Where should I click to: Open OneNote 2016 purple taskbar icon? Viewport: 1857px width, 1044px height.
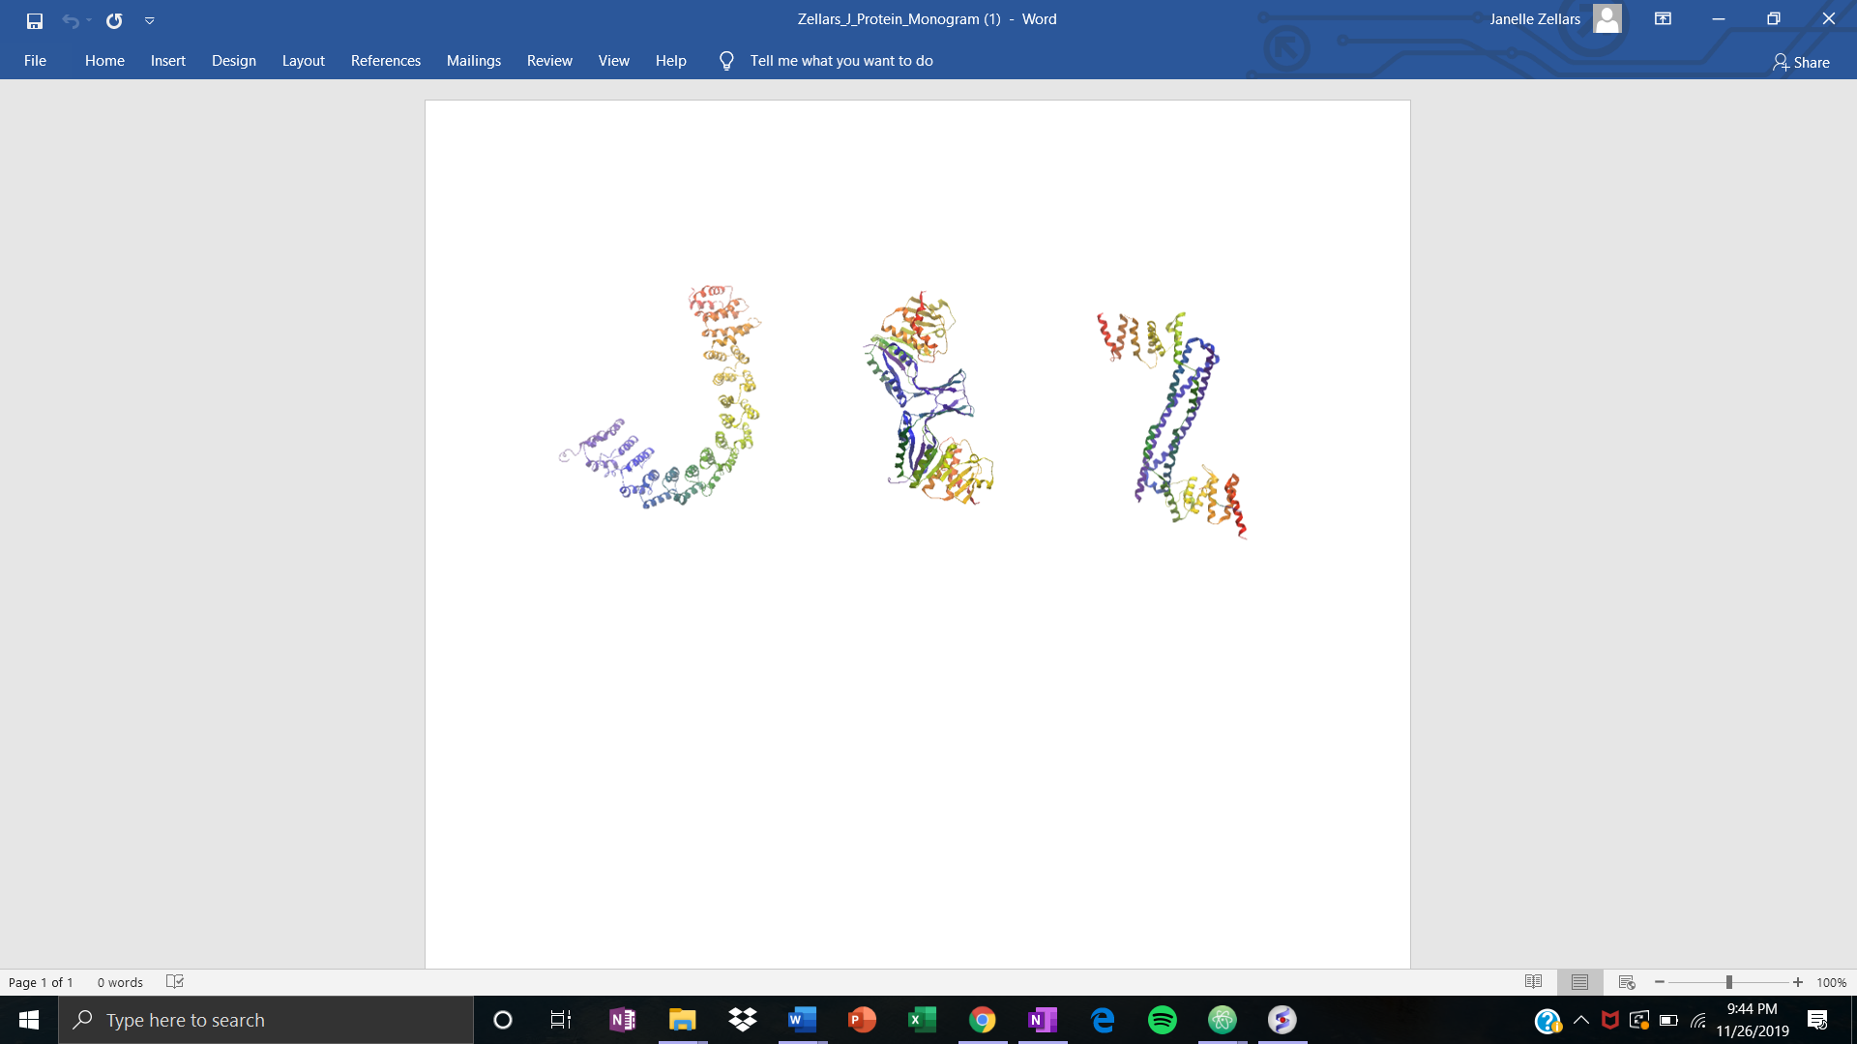[622, 1020]
